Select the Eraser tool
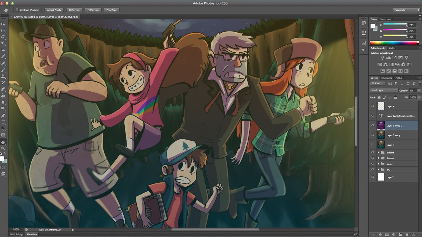422x237 pixels. click(x=3, y=89)
